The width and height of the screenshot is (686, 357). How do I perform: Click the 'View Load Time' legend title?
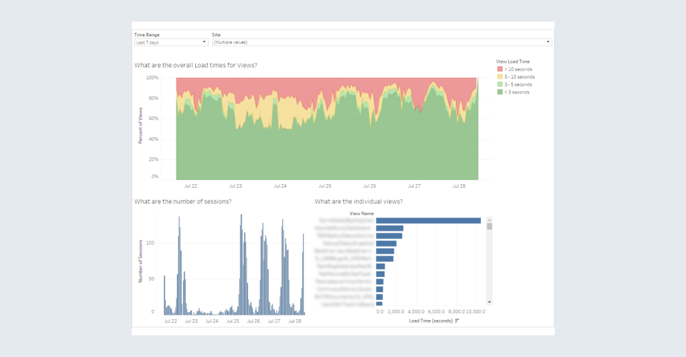pos(512,62)
